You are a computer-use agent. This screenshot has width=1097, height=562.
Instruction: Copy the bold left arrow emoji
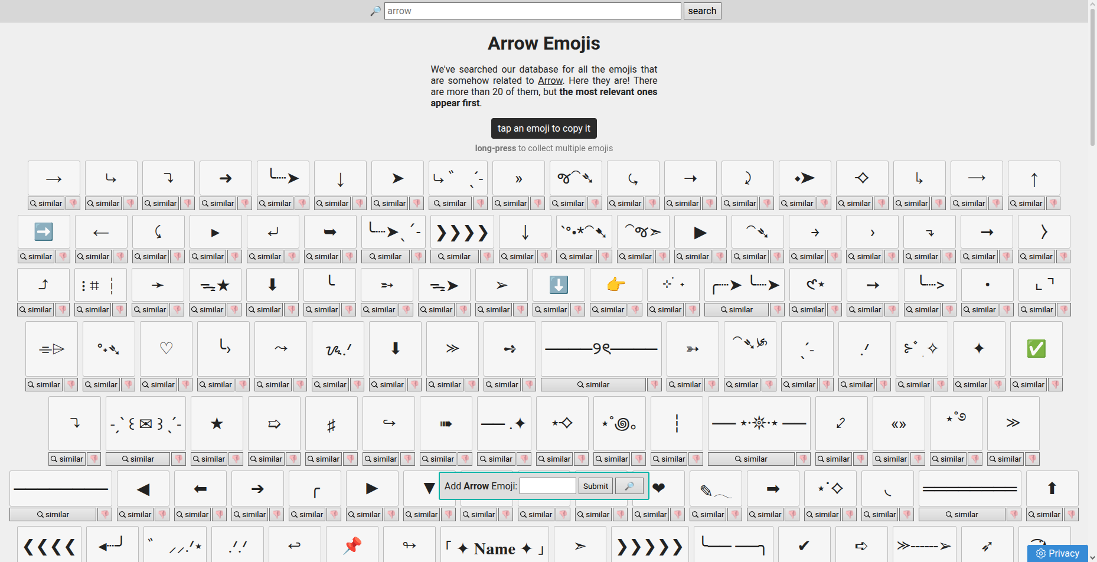pyautogui.click(x=200, y=488)
